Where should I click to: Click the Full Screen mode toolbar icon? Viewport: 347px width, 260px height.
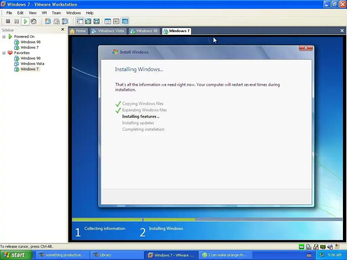[97, 21]
